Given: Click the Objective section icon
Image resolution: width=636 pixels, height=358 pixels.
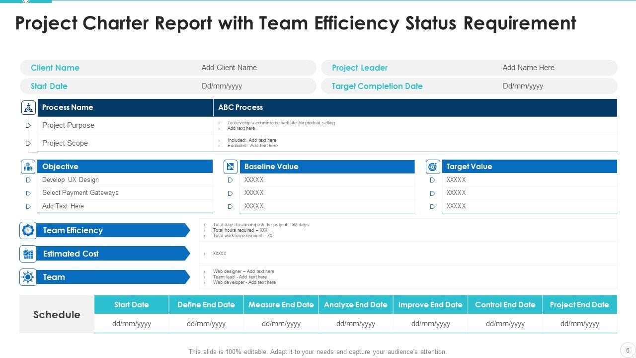Looking at the screenshot, I should coord(28,167).
